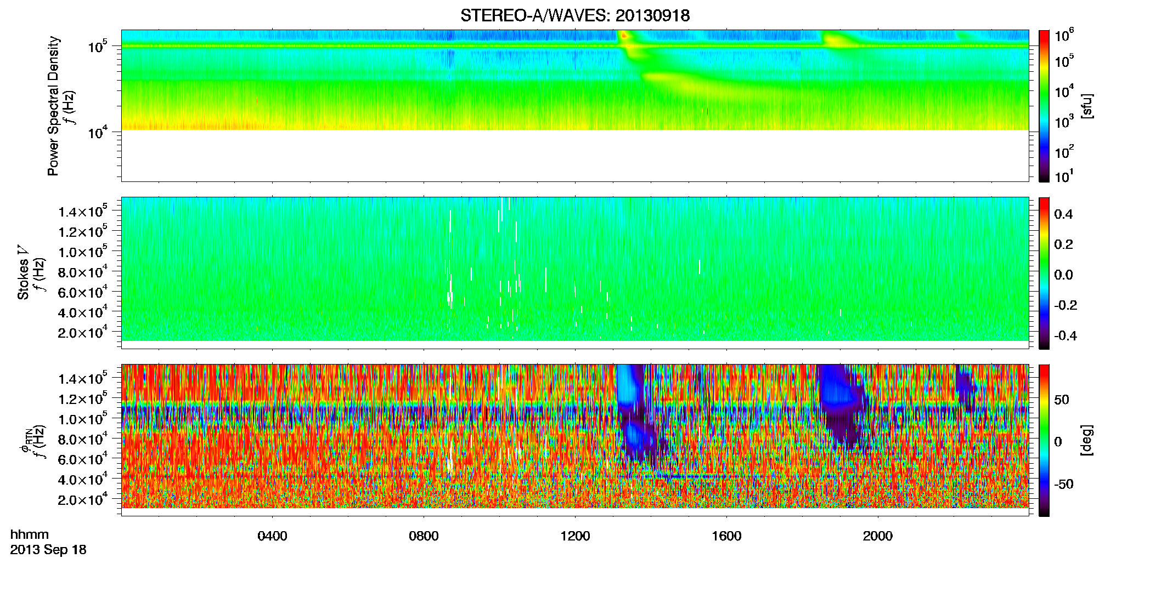Click the power spectral density colorbar
This screenshot has height=592, width=1150.
click(x=1044, y=106)
